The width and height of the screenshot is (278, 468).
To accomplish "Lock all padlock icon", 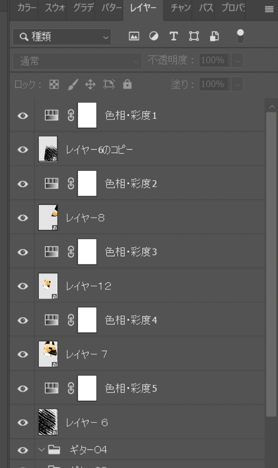I will [x=127, y=85].
